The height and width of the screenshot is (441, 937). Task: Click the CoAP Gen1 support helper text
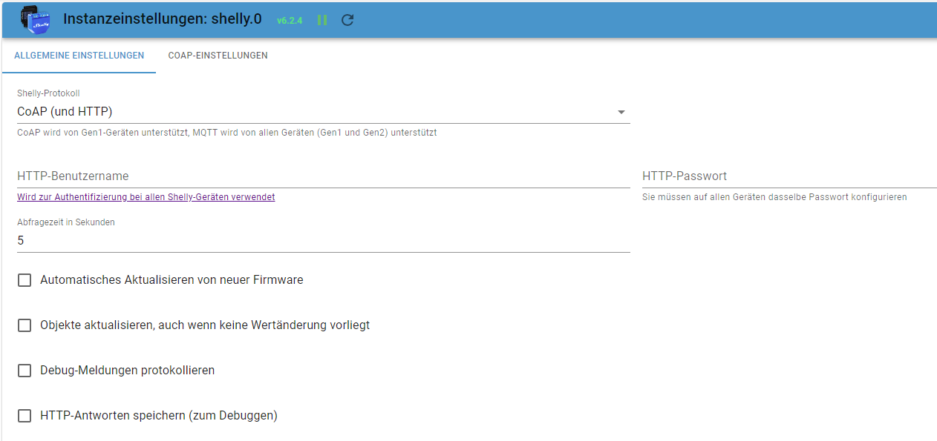click(226, 133)
